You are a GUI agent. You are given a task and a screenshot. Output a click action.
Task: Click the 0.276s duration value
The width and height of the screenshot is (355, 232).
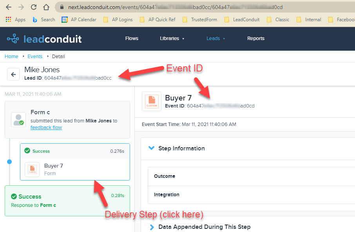point(117,151)
